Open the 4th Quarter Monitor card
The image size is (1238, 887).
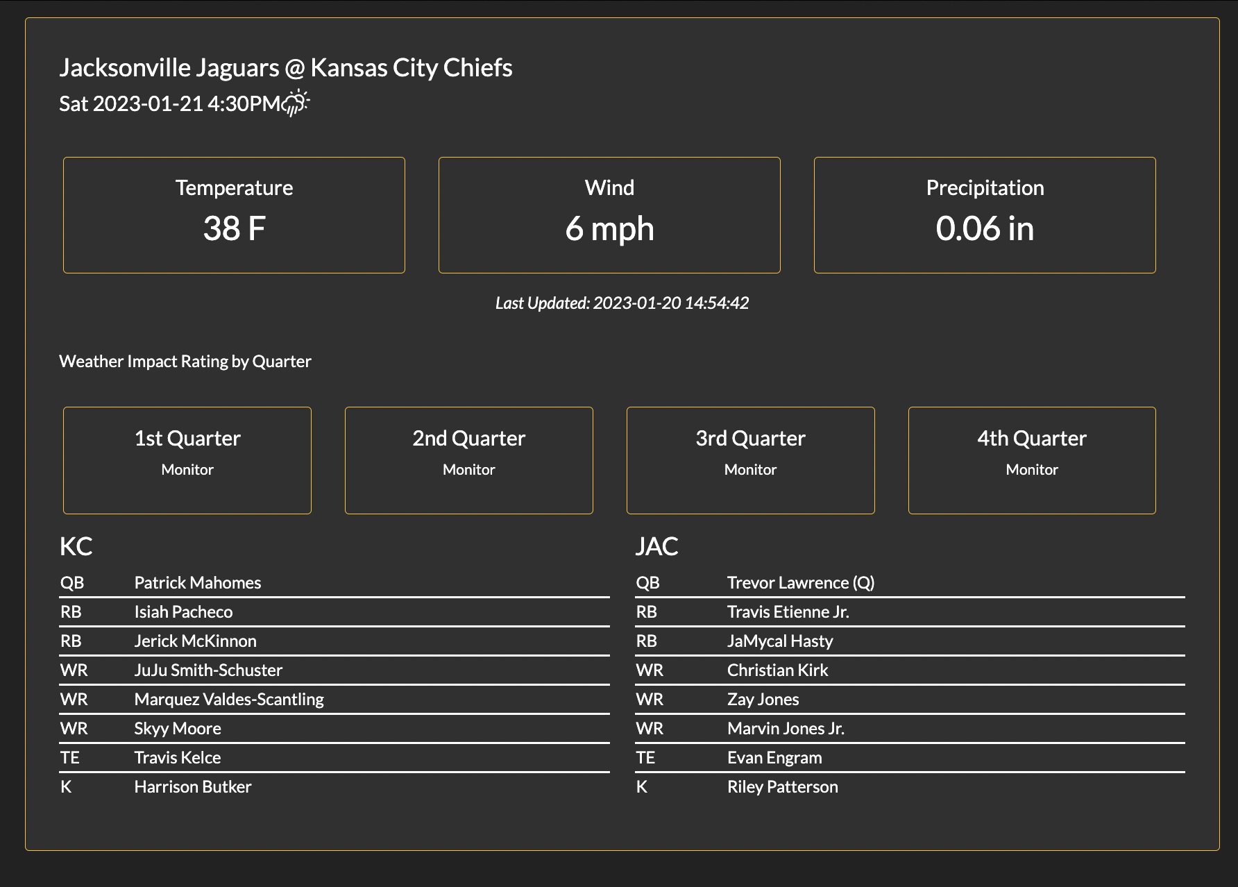tap(1032, 460)
